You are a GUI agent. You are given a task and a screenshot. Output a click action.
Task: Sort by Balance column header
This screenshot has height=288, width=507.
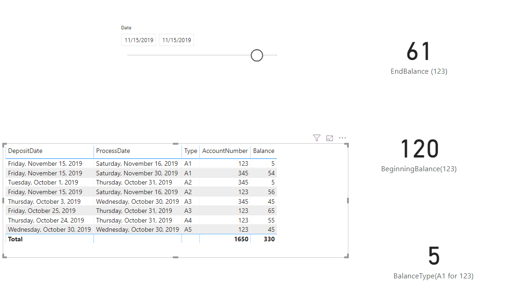coord(264,151)
